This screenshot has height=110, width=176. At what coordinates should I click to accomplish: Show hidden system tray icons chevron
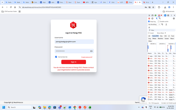(139, 107)
